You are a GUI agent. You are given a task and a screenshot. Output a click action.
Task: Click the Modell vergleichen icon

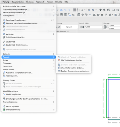coord(4,94)
